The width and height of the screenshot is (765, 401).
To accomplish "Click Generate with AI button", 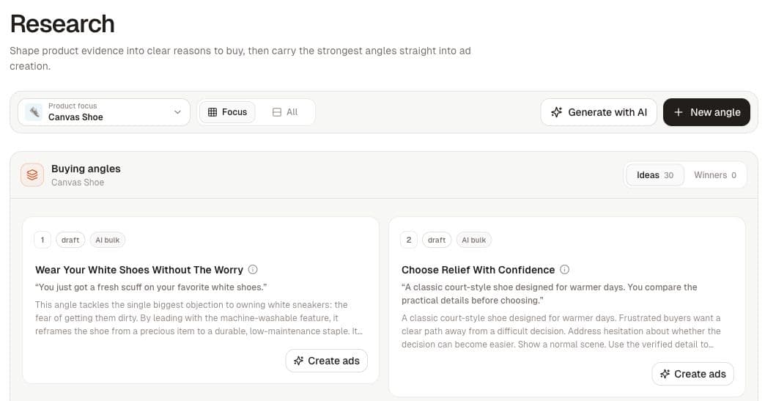I will (x=599, y=112).
